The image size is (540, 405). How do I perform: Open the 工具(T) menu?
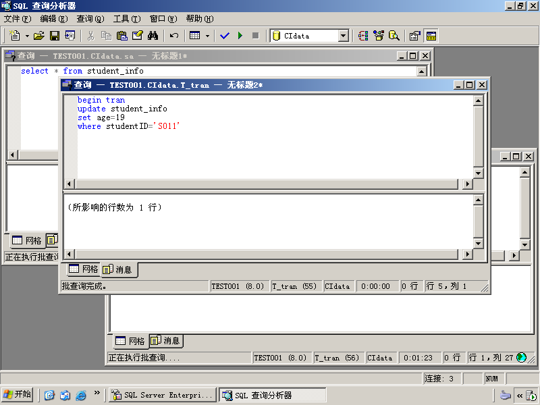[x=127, y=19]
